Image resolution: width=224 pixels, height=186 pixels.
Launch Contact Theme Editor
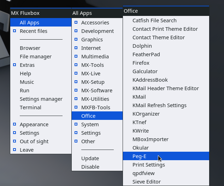pos(166,37)
